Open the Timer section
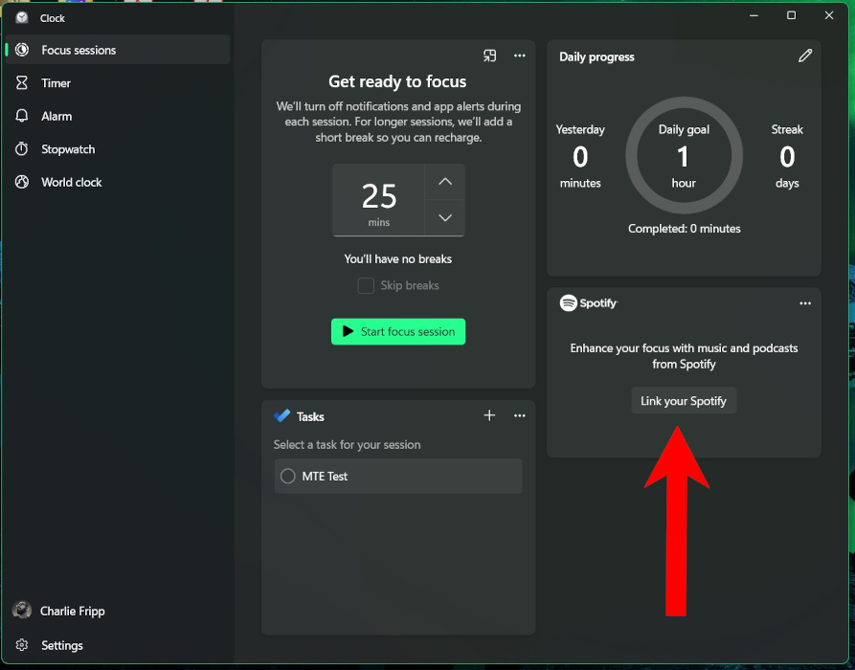The image size is (855, 670). (x=56, y=83)
